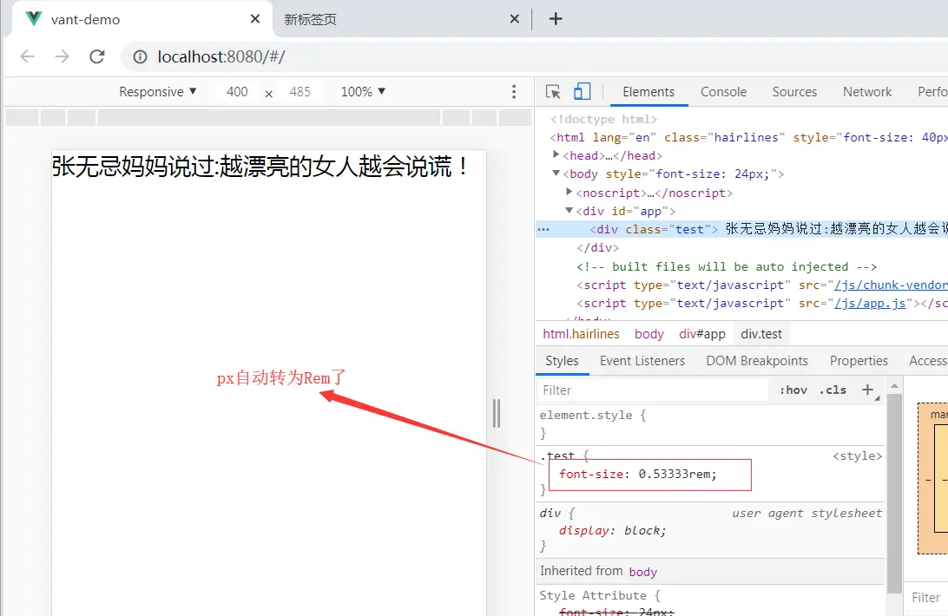Click the Styles Filter input field
948x616 pixels.
(x=653, y=390)
